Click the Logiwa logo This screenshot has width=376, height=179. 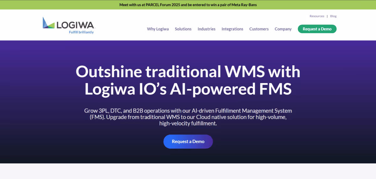pos(69,25)
